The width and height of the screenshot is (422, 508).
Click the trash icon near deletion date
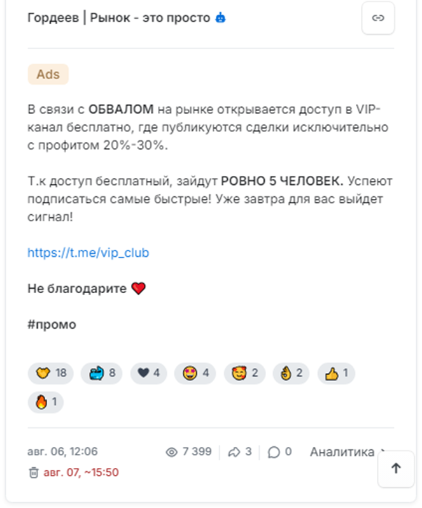[x=34, y=473]
